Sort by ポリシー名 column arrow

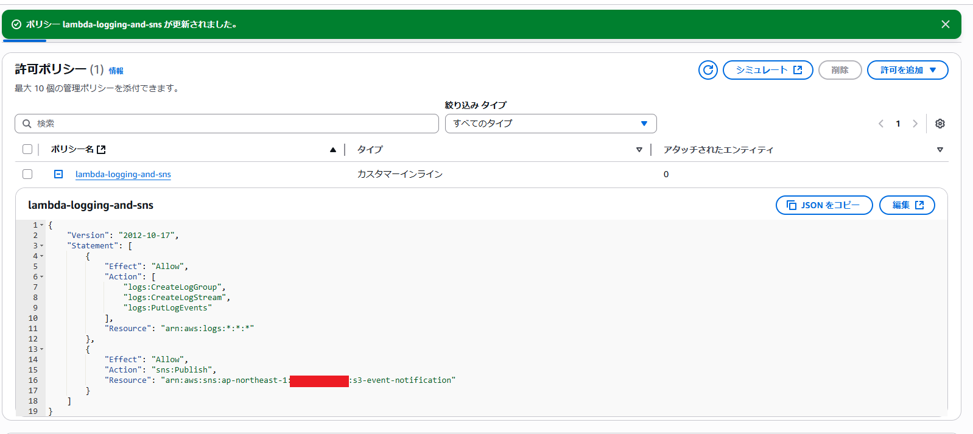(332, 150)
